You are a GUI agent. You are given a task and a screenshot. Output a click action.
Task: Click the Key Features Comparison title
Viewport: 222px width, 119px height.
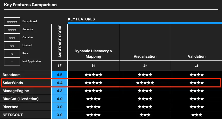tap(30, 5)
